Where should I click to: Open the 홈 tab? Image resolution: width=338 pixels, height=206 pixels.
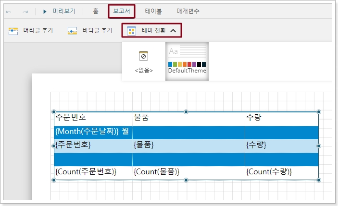coord(96,11)
